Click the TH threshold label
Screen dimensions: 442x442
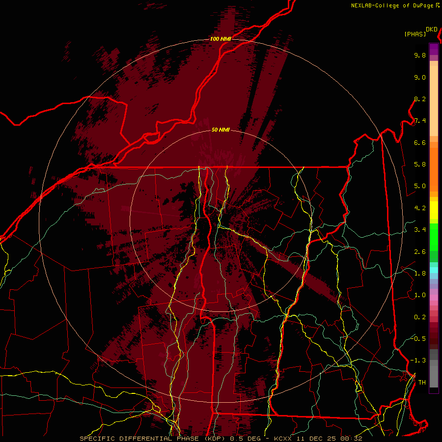(x=422, y=382)
